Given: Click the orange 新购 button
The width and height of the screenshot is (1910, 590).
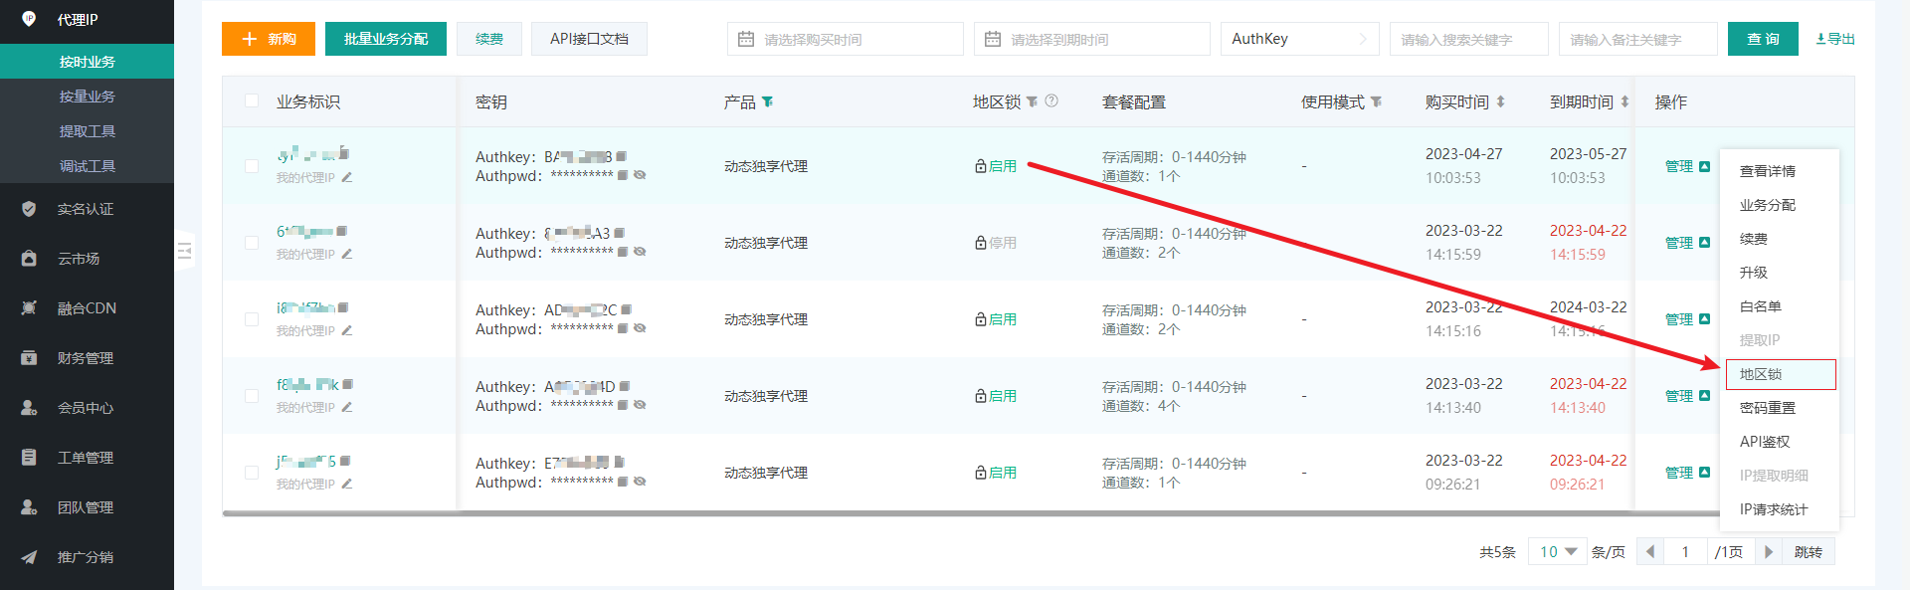Looking at the screenshot, I should pyautogui.click(x=269, y=39).
